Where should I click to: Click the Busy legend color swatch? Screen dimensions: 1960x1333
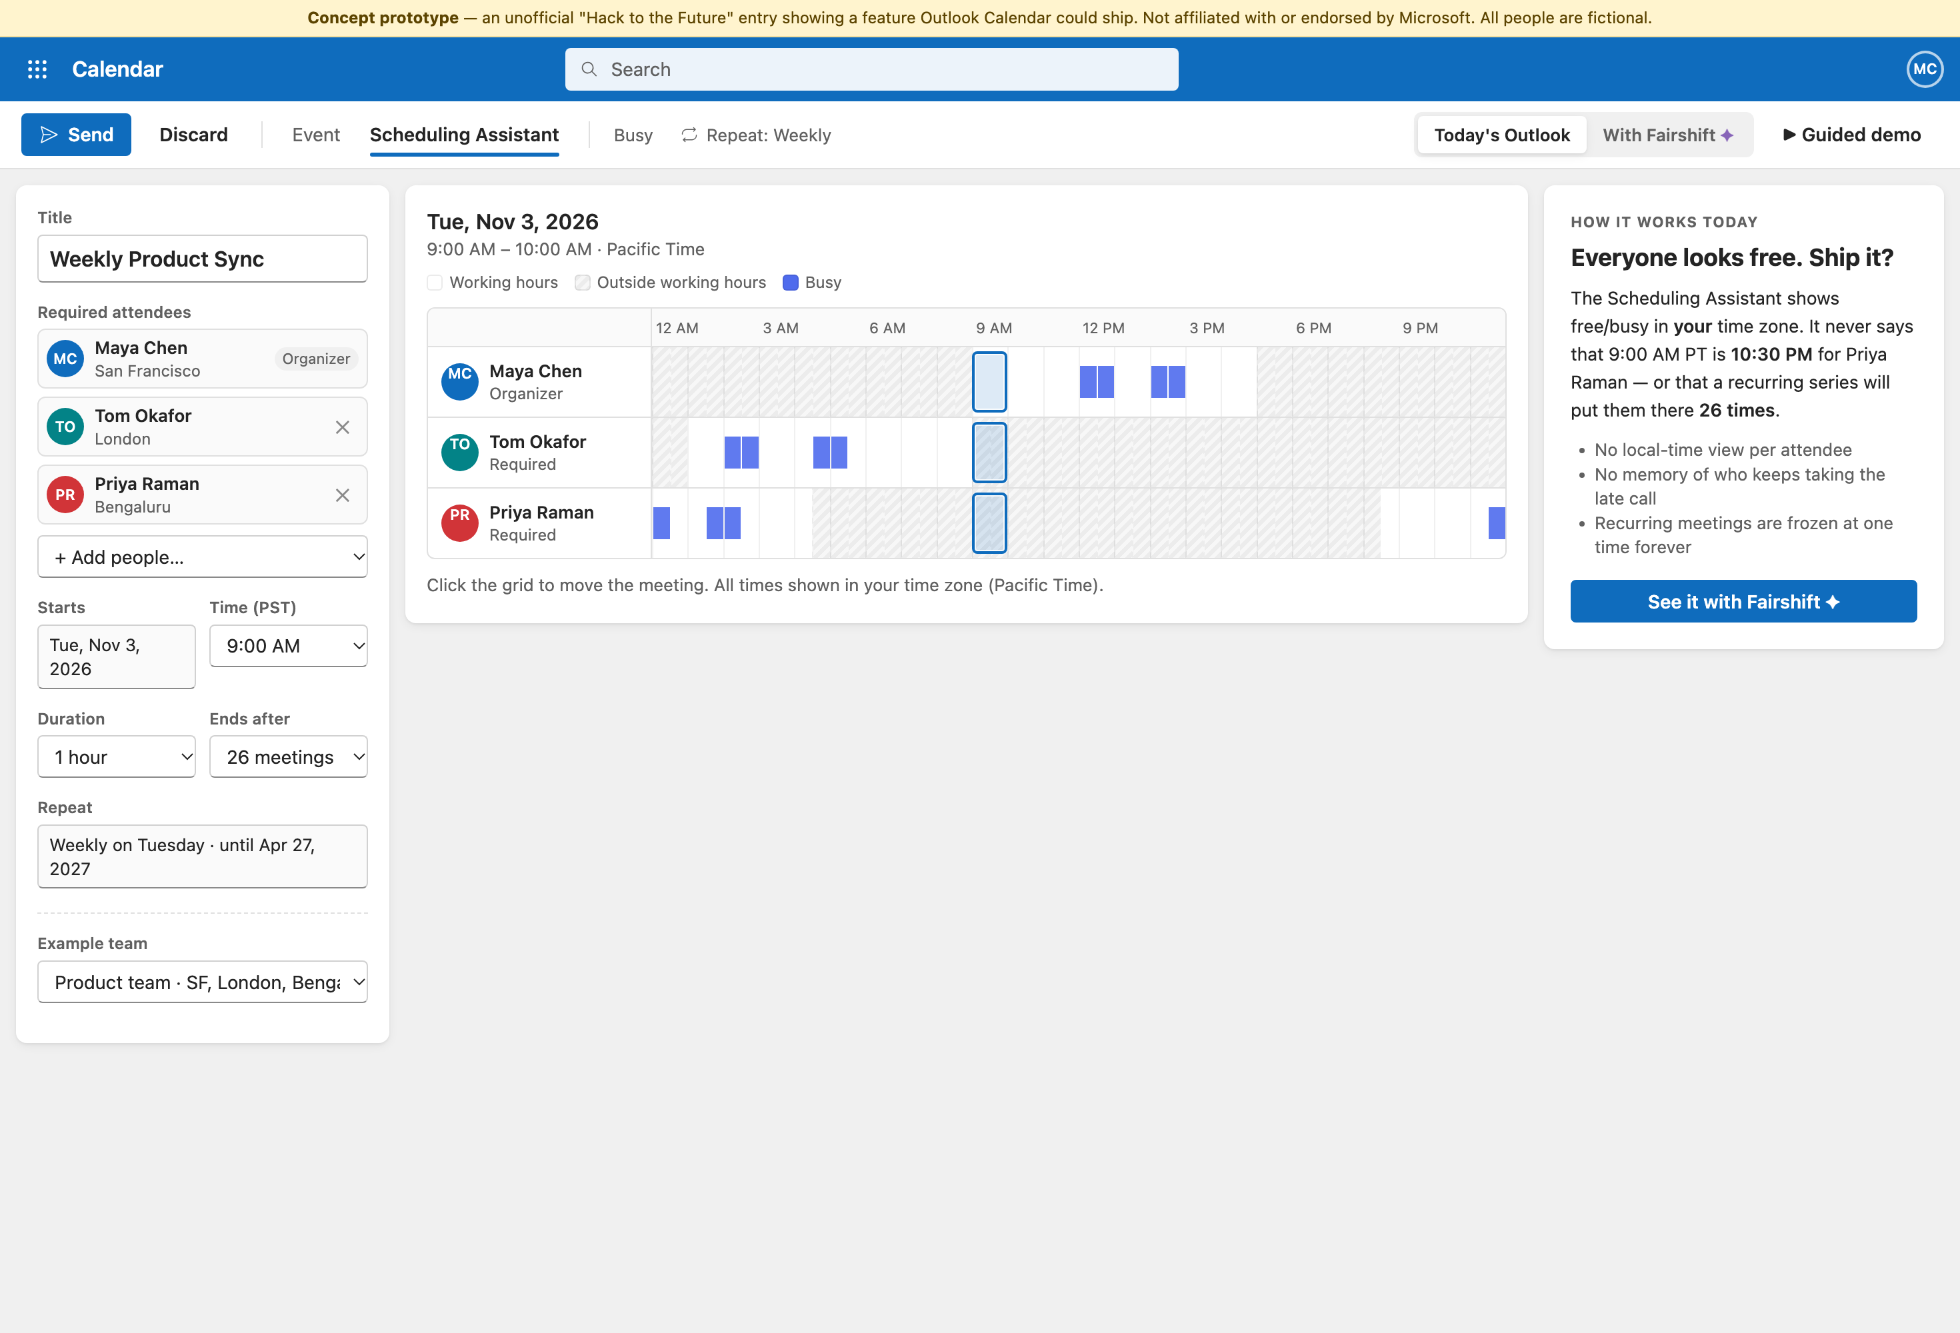tap(790, 283)
